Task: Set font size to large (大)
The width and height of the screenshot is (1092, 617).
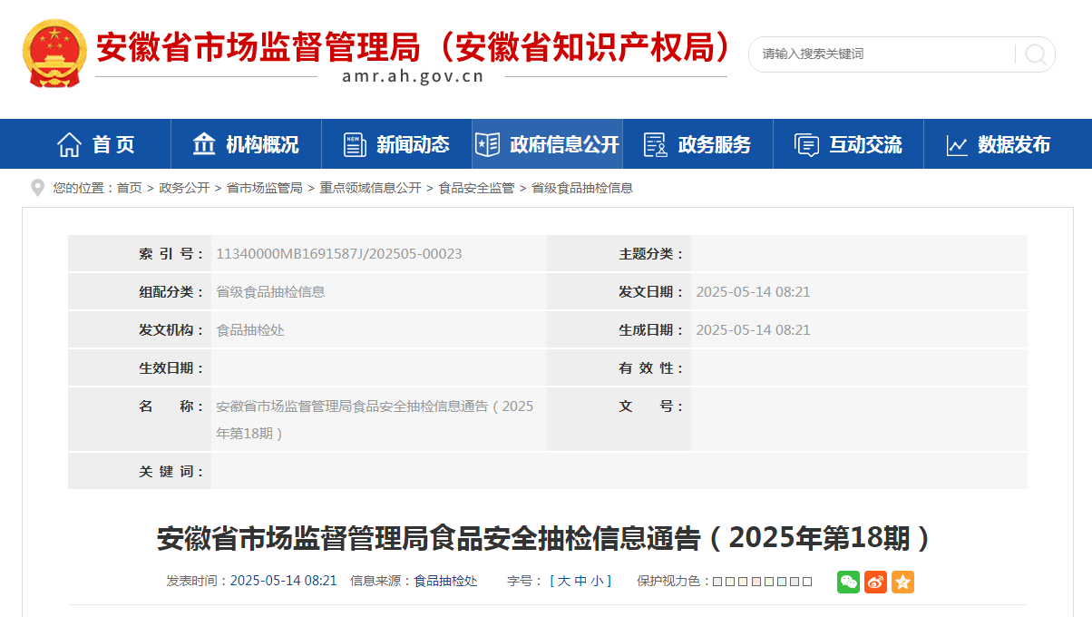Action: pyautogui.click(x=564, y=581)
